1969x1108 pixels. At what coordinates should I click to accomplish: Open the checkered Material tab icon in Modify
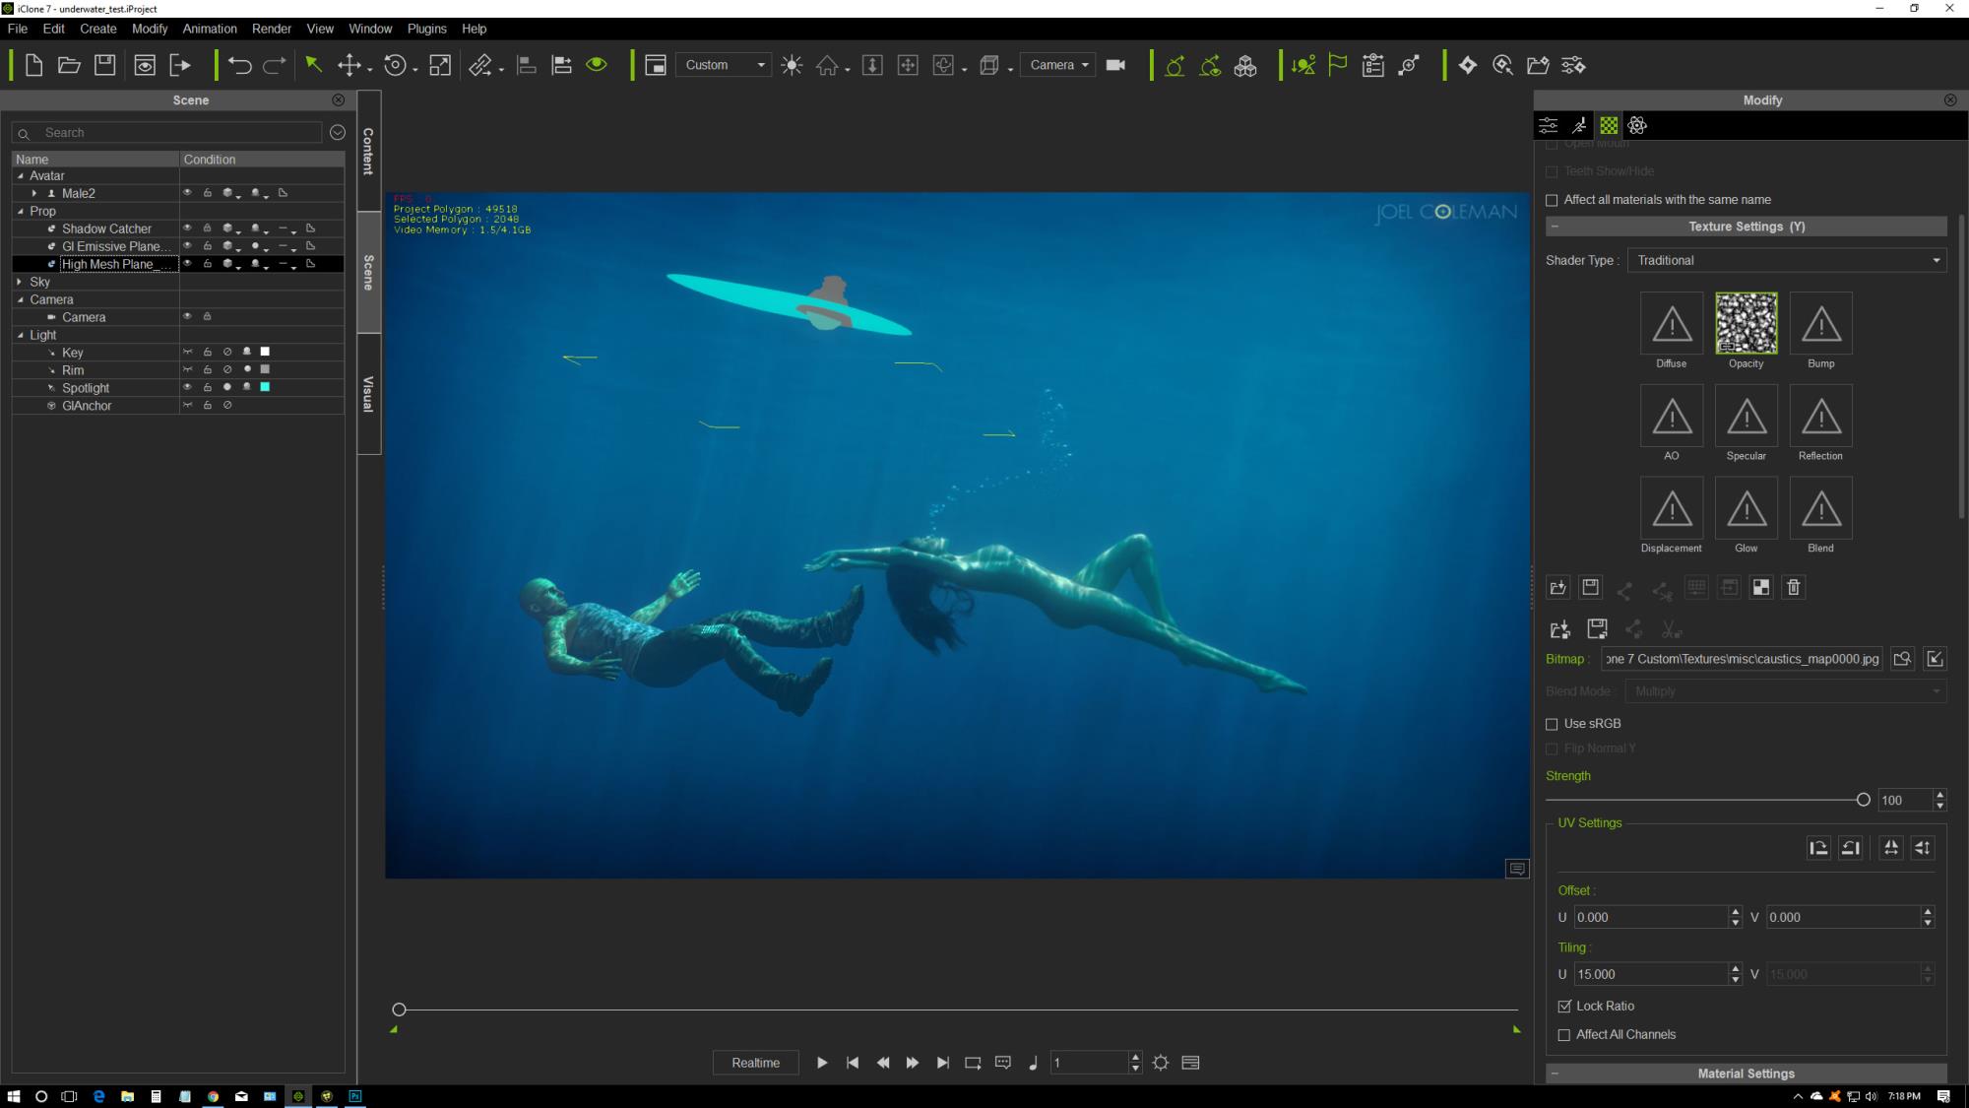(1609, 125)
